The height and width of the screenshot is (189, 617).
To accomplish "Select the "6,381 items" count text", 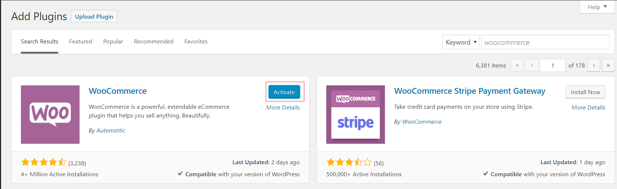I will click(x=491, y=66).
